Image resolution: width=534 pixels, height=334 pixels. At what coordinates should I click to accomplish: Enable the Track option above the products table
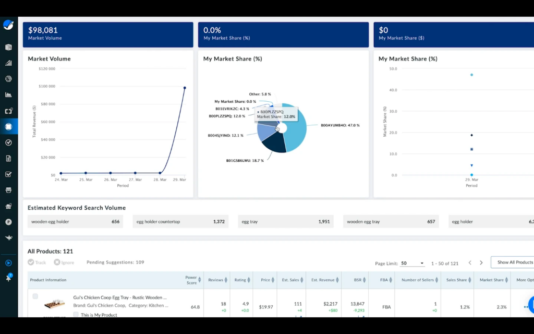pyautogui.click(x=32, y=262)
